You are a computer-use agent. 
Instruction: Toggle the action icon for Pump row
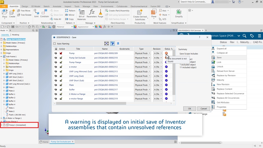click(61, 53)
